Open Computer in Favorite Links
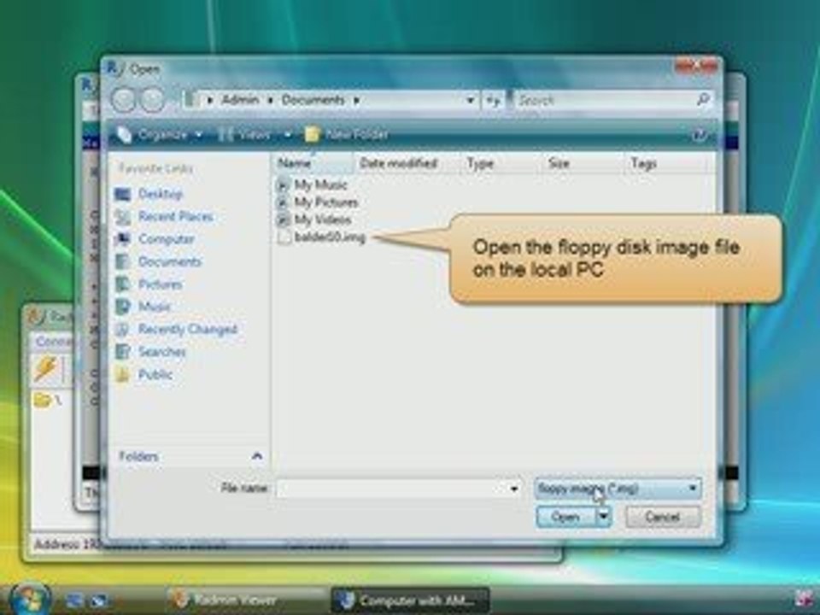820x615 pixels. [x=167, y=239]
